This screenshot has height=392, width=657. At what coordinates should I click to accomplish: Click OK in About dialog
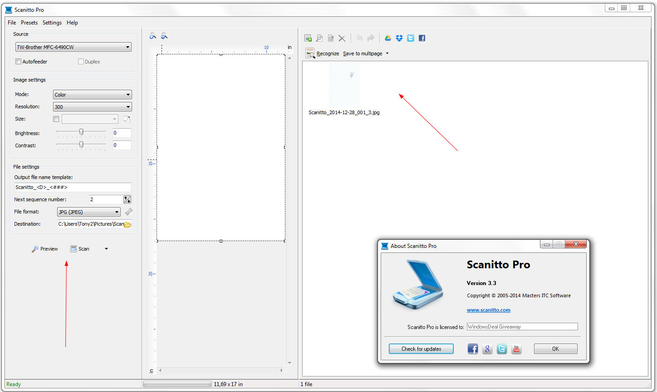pos(555,349)
